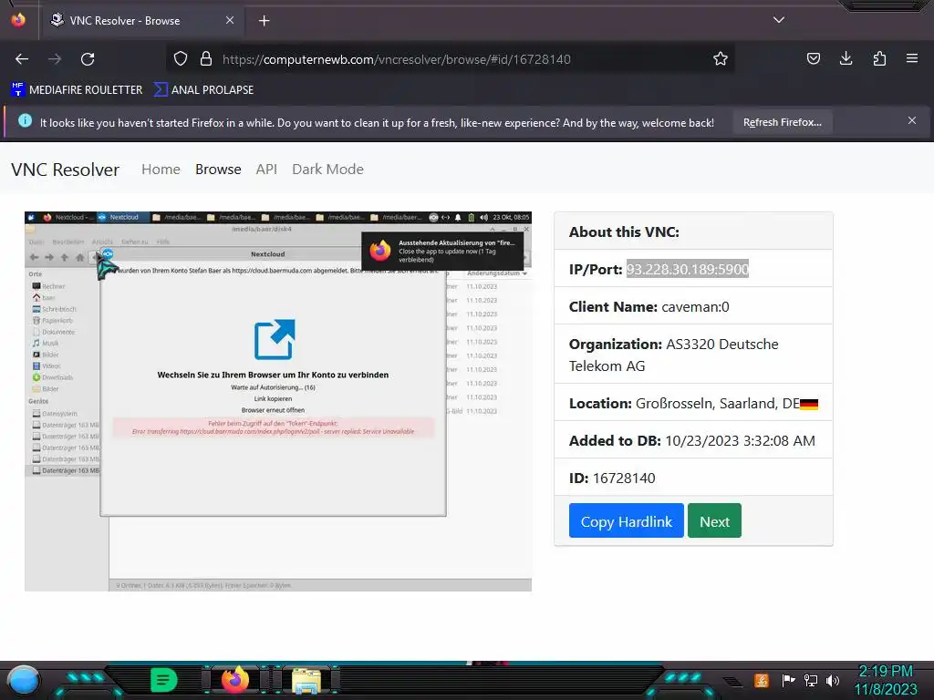Save page to Pocket
Image resolution: width=934 pixels, height=700 pixels.
(813, 58)
